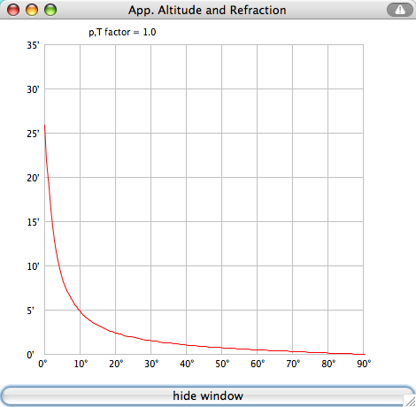Click the warning pill button in title bar

[400, 10]
